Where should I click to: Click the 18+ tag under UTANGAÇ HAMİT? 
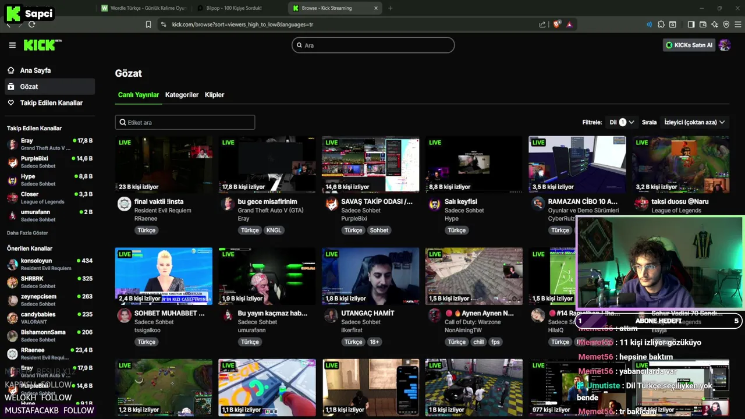[374, 342]
